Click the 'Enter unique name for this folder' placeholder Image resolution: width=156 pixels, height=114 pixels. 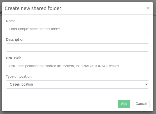[34, 29]
